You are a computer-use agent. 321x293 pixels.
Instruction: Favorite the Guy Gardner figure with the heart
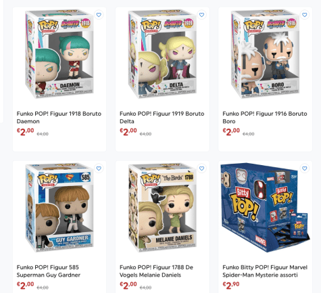coord(99,168)
